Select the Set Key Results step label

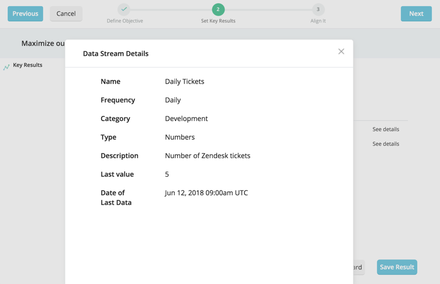(218, 21)
